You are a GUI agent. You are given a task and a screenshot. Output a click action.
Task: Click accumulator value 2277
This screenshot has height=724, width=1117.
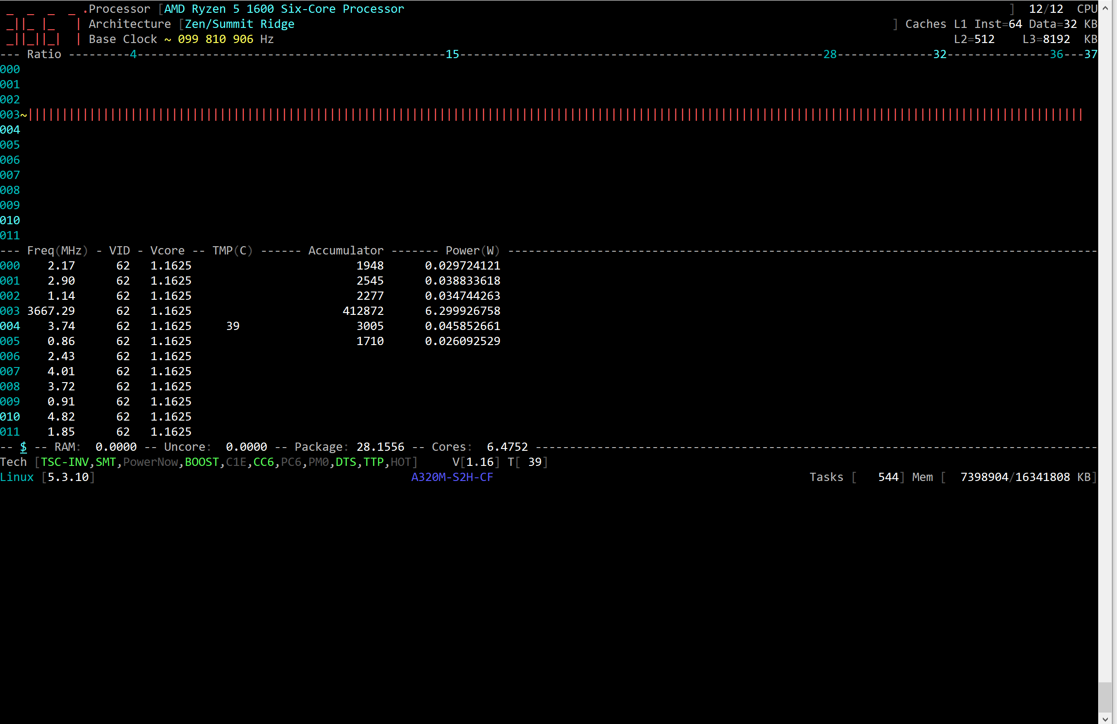(370, 296)
